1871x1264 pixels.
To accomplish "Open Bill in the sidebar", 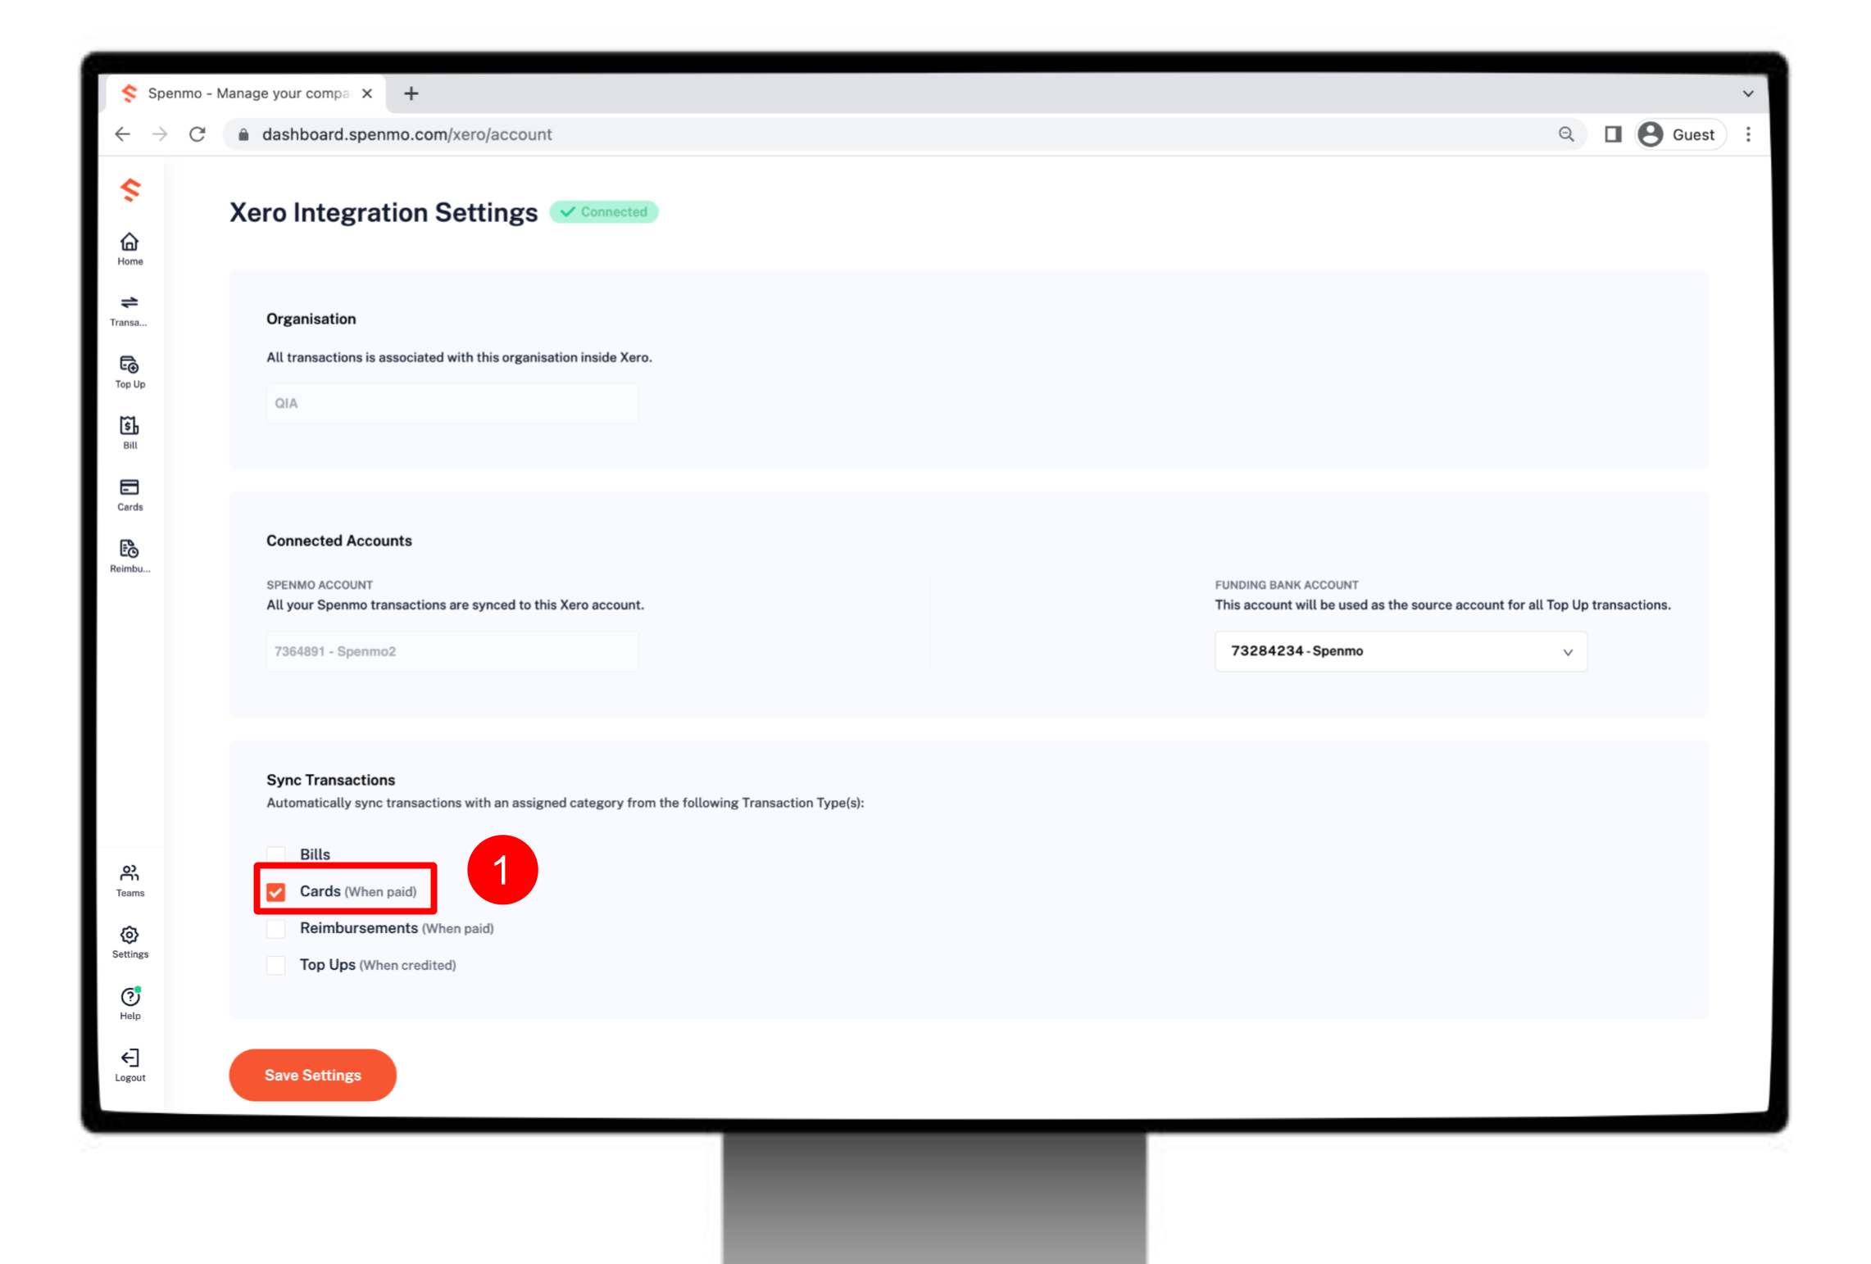I will (x=129, y=433).
